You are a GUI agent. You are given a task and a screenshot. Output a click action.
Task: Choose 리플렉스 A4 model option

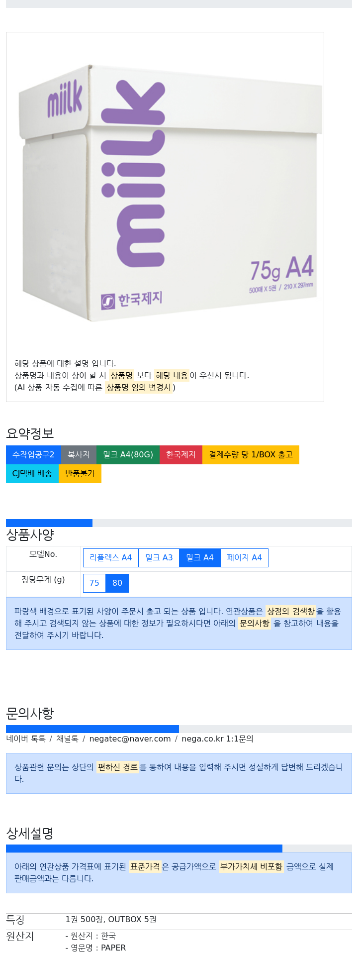pyautogui.click(x=111, y=558)
